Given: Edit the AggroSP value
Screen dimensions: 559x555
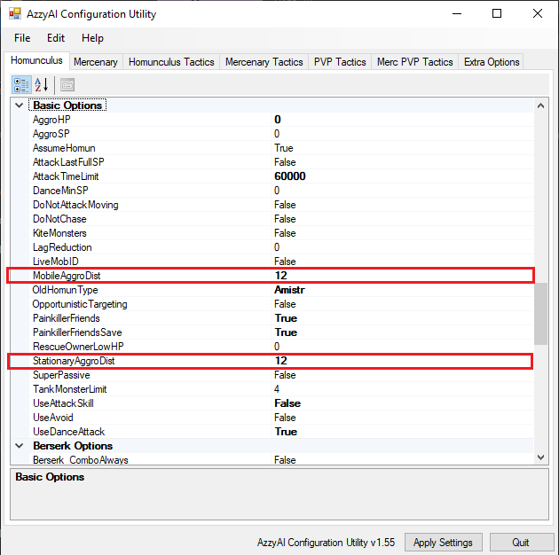Looking at the screenshot, I should coord(402,134).
